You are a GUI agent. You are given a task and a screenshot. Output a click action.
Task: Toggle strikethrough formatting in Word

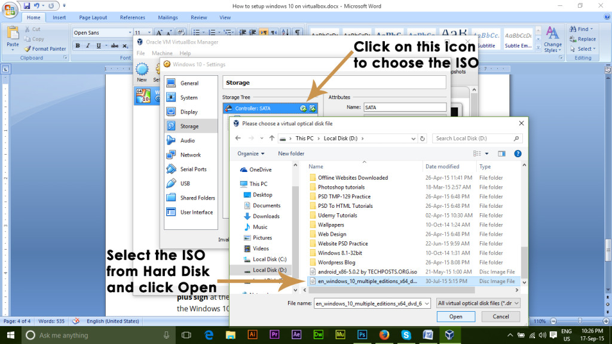point(114,45)
